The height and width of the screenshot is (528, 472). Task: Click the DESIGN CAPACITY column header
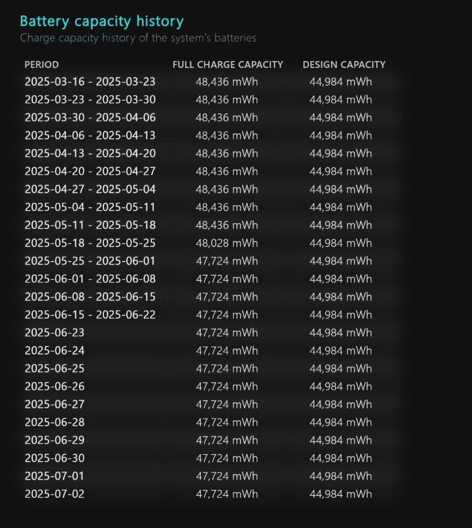point(344,65)
